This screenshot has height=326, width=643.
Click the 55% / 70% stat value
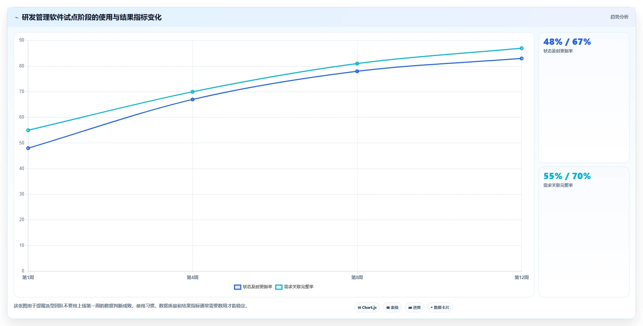(x=567, y=176)
